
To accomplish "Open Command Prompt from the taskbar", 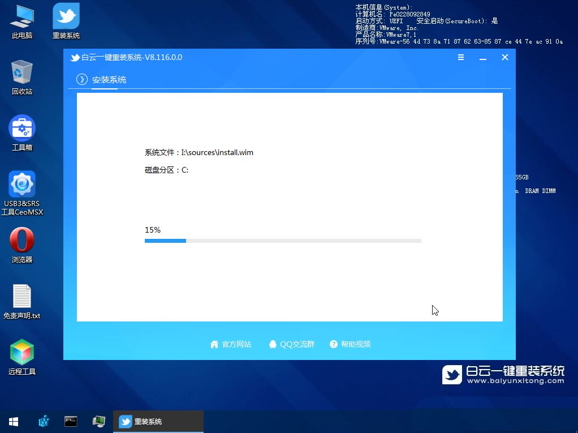I will (x=70, y=421).
